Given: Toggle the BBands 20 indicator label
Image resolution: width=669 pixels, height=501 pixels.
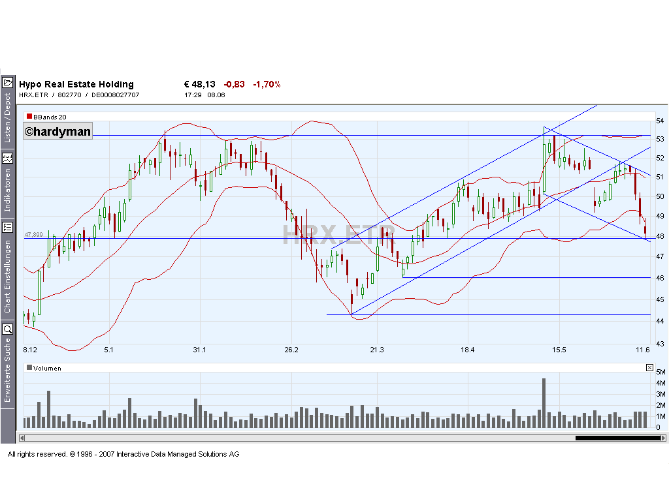Looking at the screenshot, I should (x=49, y=116).
